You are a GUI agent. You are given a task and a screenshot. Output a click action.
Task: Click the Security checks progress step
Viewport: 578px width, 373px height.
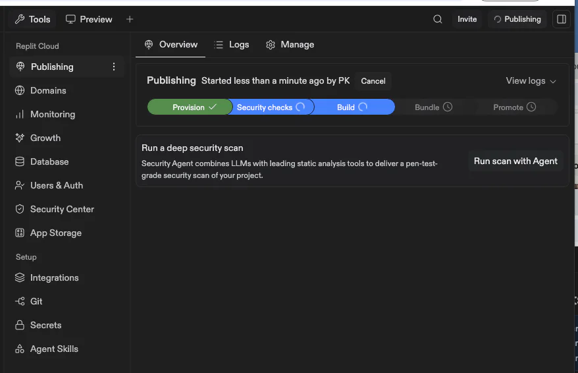(x=271, y=107)
